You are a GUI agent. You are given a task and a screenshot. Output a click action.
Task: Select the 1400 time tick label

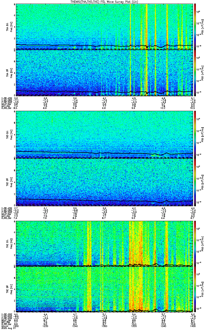[193, 326]
